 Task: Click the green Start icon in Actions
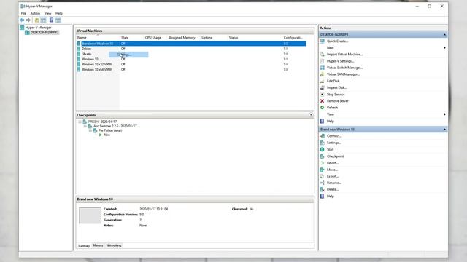tap(323, 149)
